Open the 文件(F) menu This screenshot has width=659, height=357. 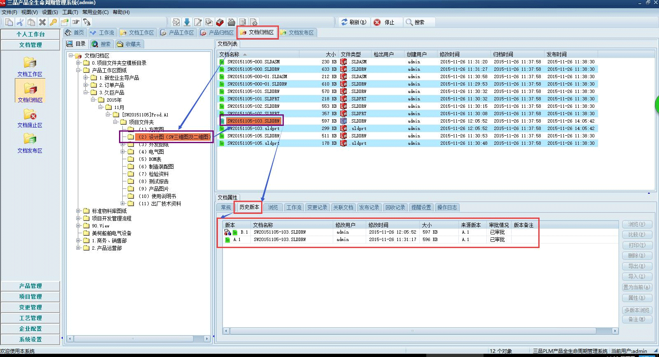tap(9, 12)
